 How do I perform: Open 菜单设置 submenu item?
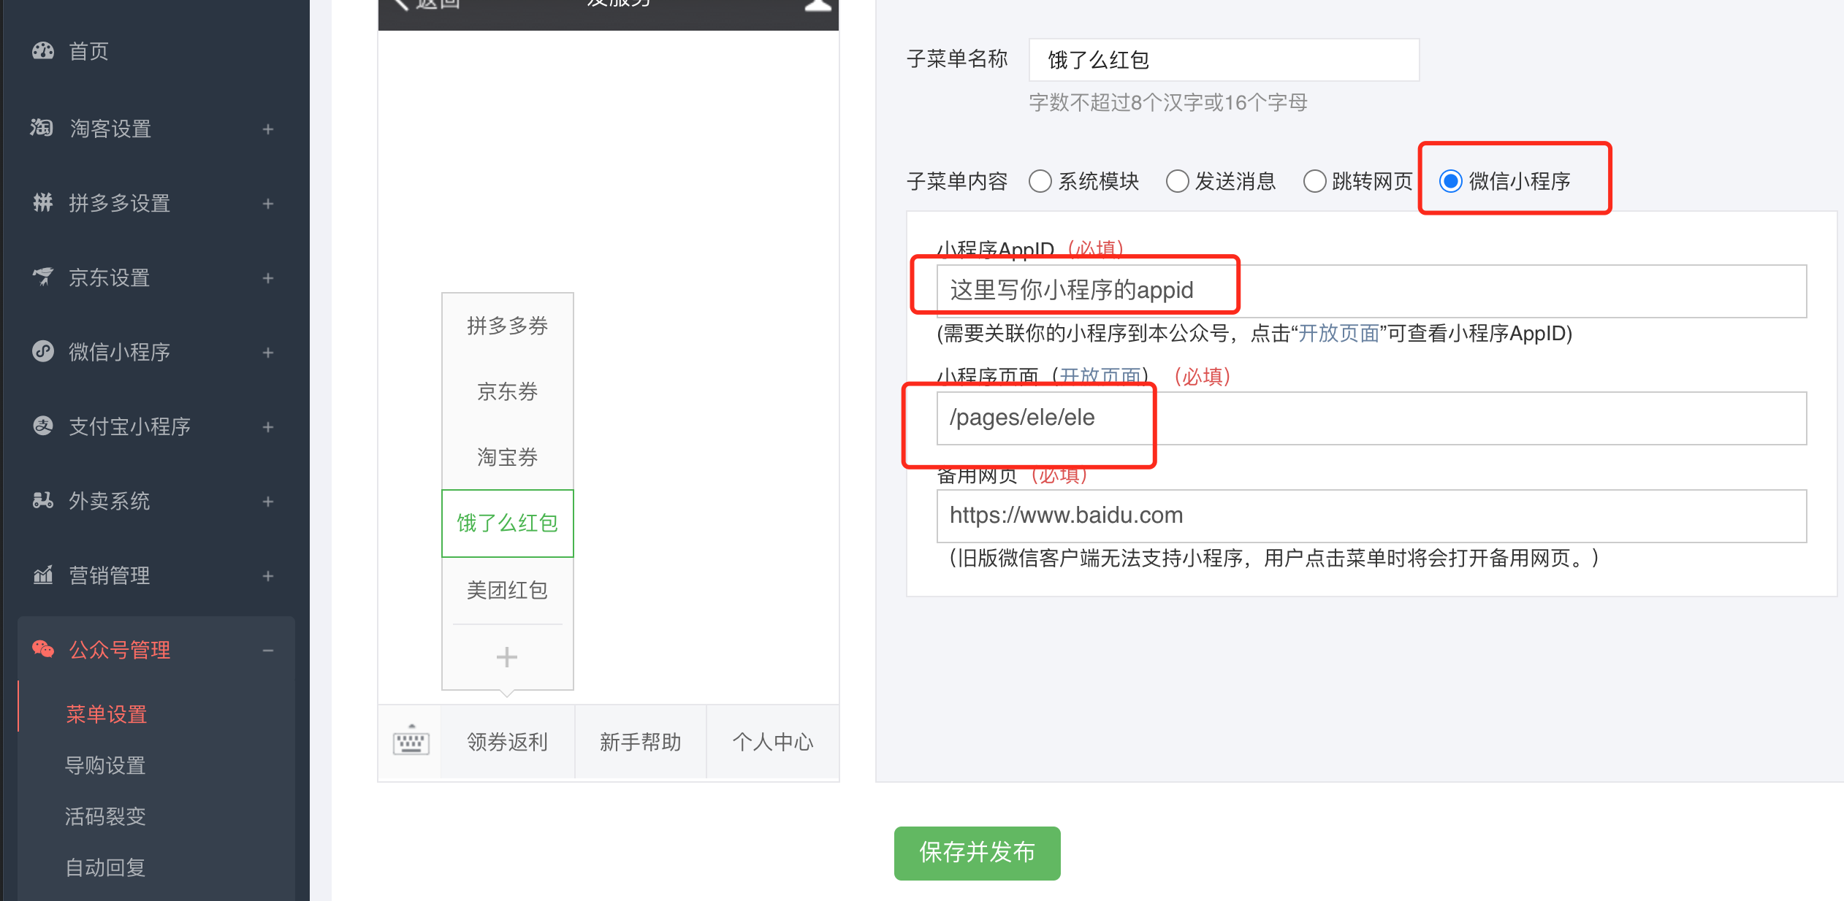coord(106,714)
